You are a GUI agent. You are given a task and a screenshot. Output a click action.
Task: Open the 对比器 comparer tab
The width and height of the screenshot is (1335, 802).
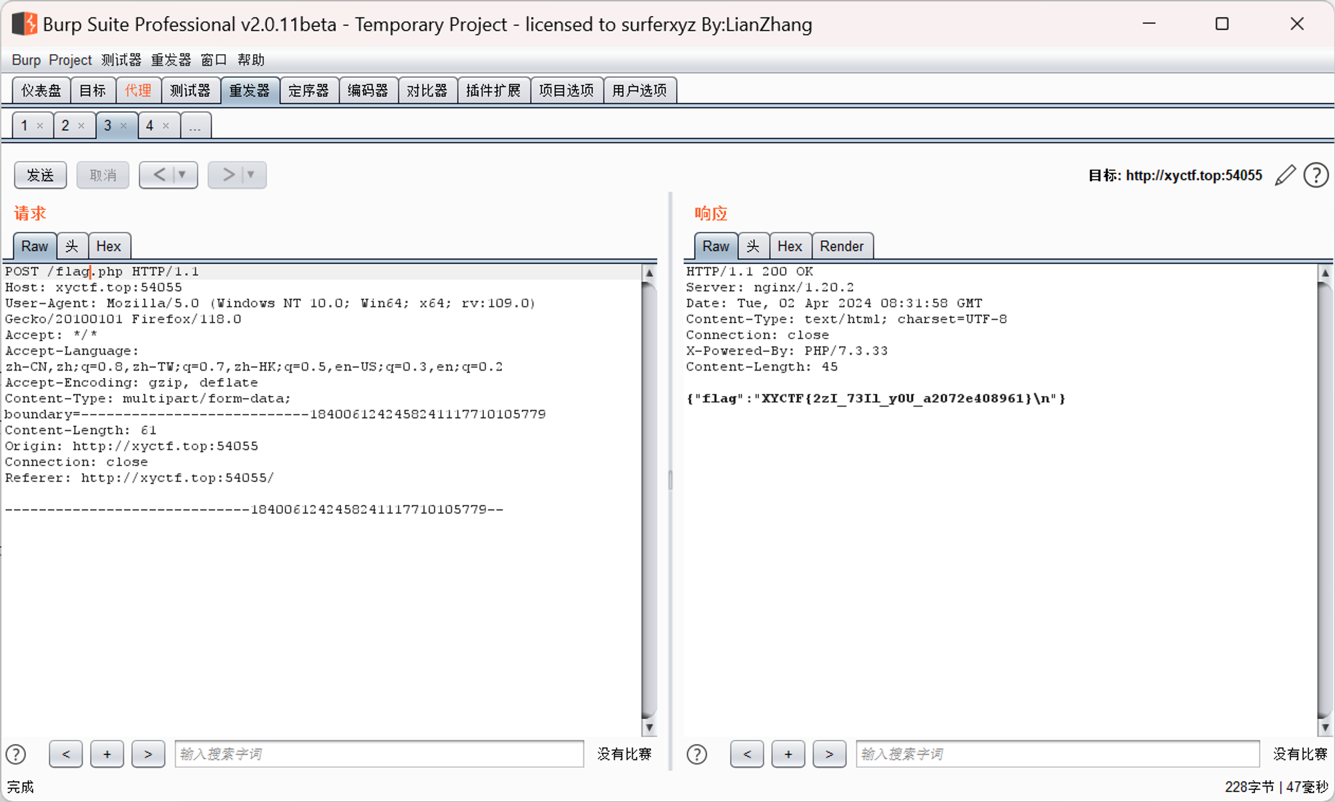[427, 90]
